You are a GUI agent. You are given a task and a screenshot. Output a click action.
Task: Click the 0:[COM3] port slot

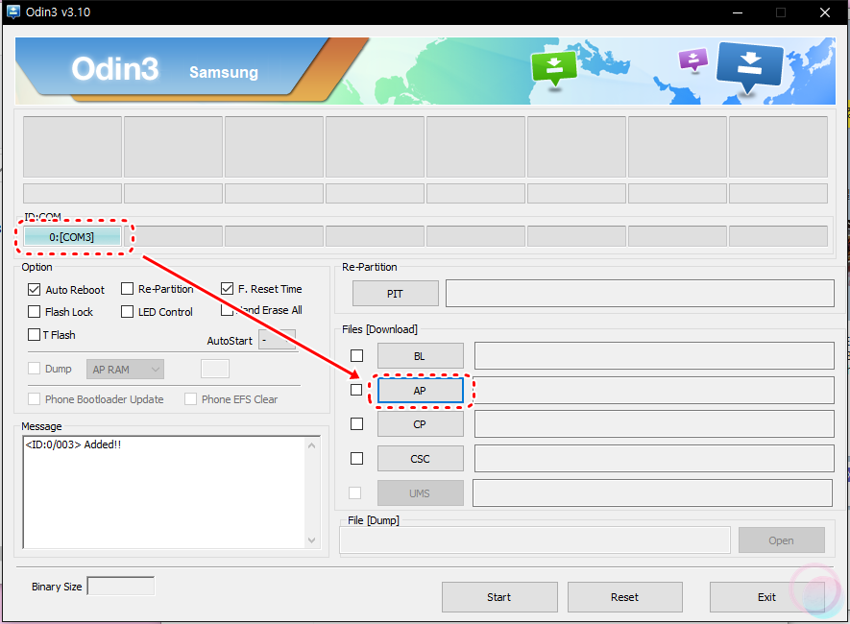tap(72, 237)
